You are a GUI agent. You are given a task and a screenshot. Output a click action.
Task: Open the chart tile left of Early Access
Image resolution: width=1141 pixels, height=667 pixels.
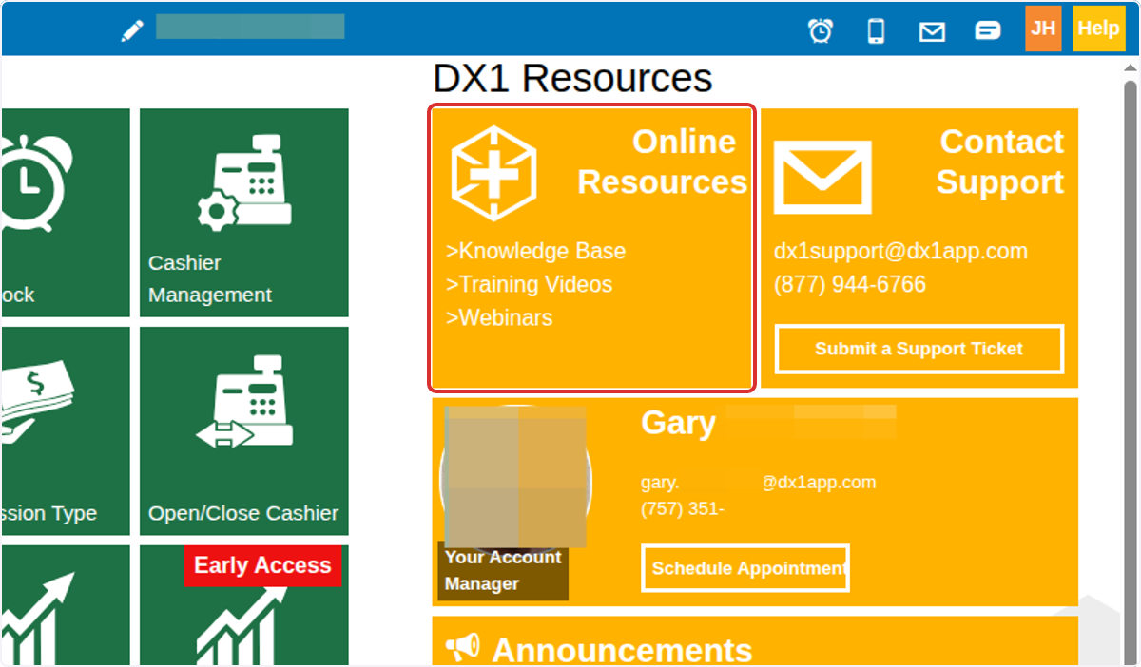66,605
